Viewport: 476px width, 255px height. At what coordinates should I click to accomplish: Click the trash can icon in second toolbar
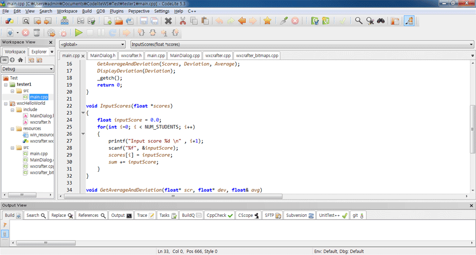(36, 32)
